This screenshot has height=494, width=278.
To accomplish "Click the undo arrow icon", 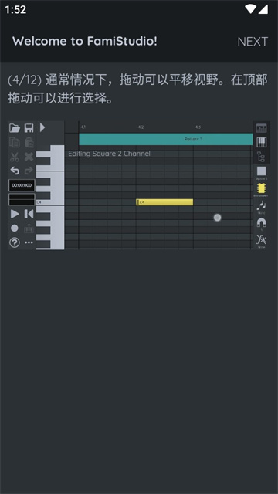I will click(15, 171).
